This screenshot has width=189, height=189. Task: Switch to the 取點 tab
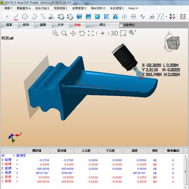78,25
